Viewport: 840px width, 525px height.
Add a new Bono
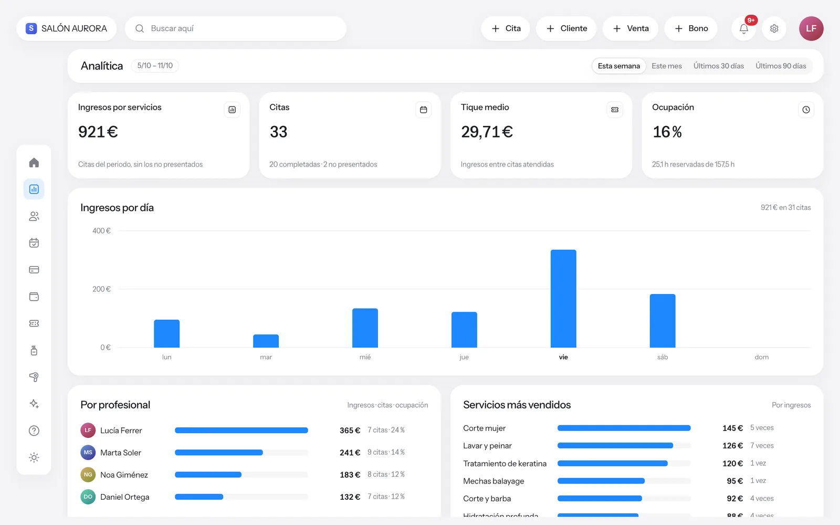click(691, 28)
